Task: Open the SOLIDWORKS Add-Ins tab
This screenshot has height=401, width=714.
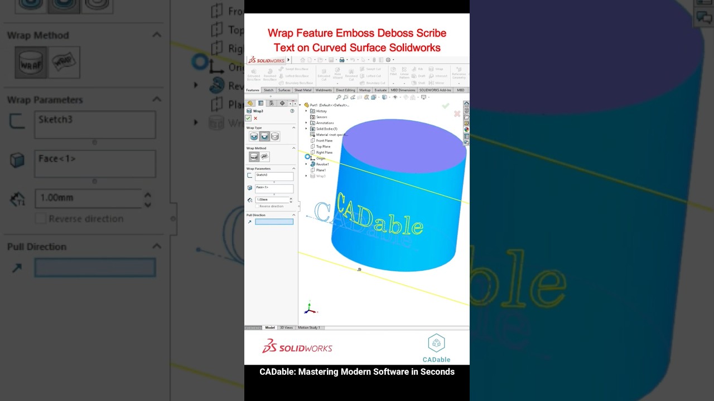Action: (x=435, y=90)
